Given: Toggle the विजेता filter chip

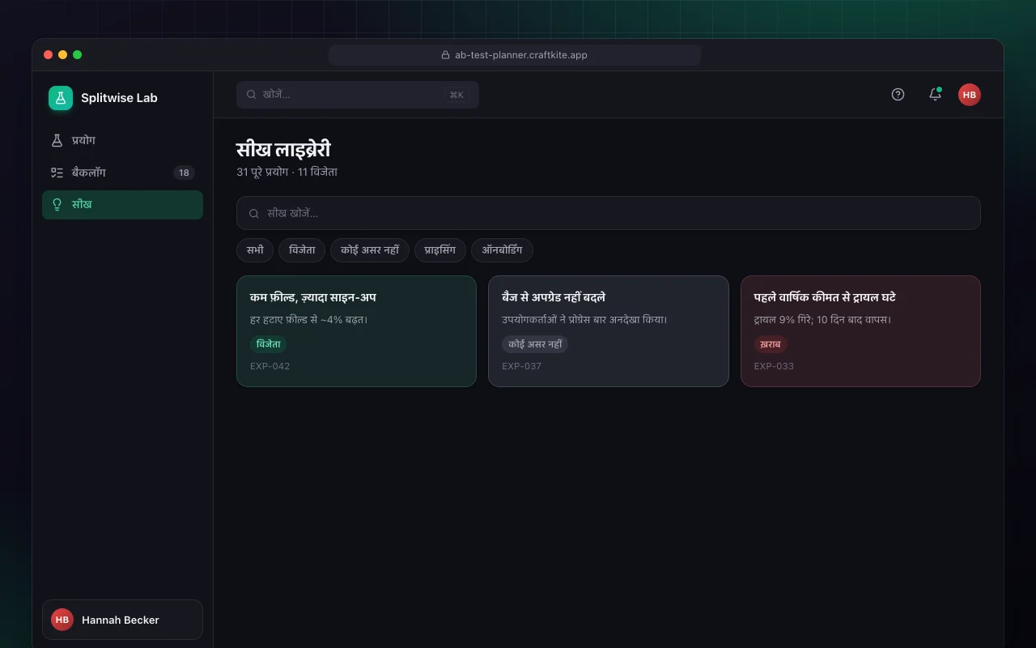Looking at the screenshot, I should pyautogui.click(x=302, y=250).
